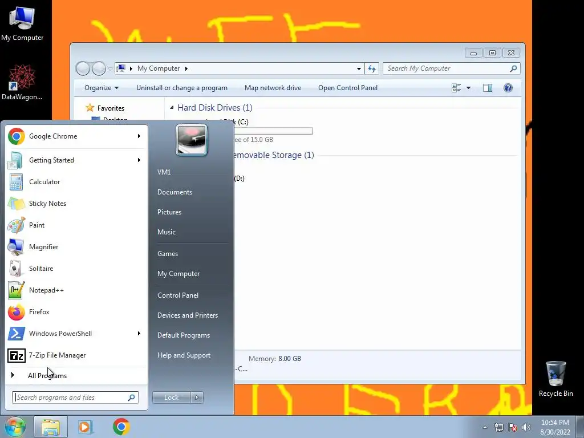This screenshot has width=584, height=438.
Task: Select Favorites in navigation pane
Action: point(111,108)
